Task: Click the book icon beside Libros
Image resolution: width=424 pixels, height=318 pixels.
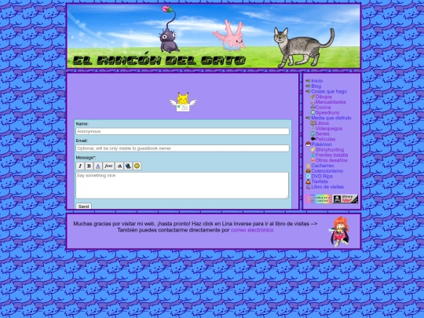Action: (313, 123)
